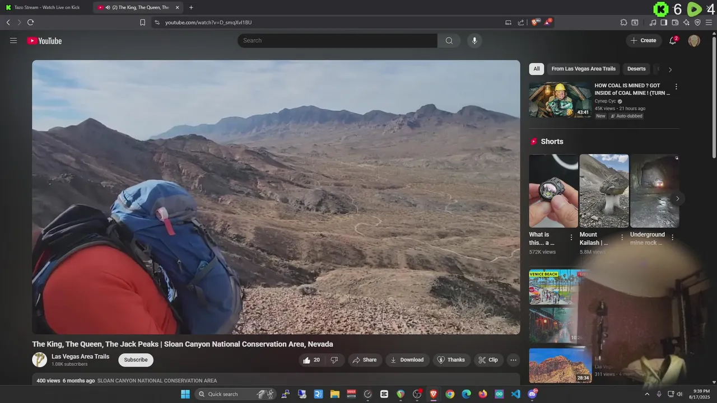Open Visual Studio Code from taskbar

coord(515,394)
